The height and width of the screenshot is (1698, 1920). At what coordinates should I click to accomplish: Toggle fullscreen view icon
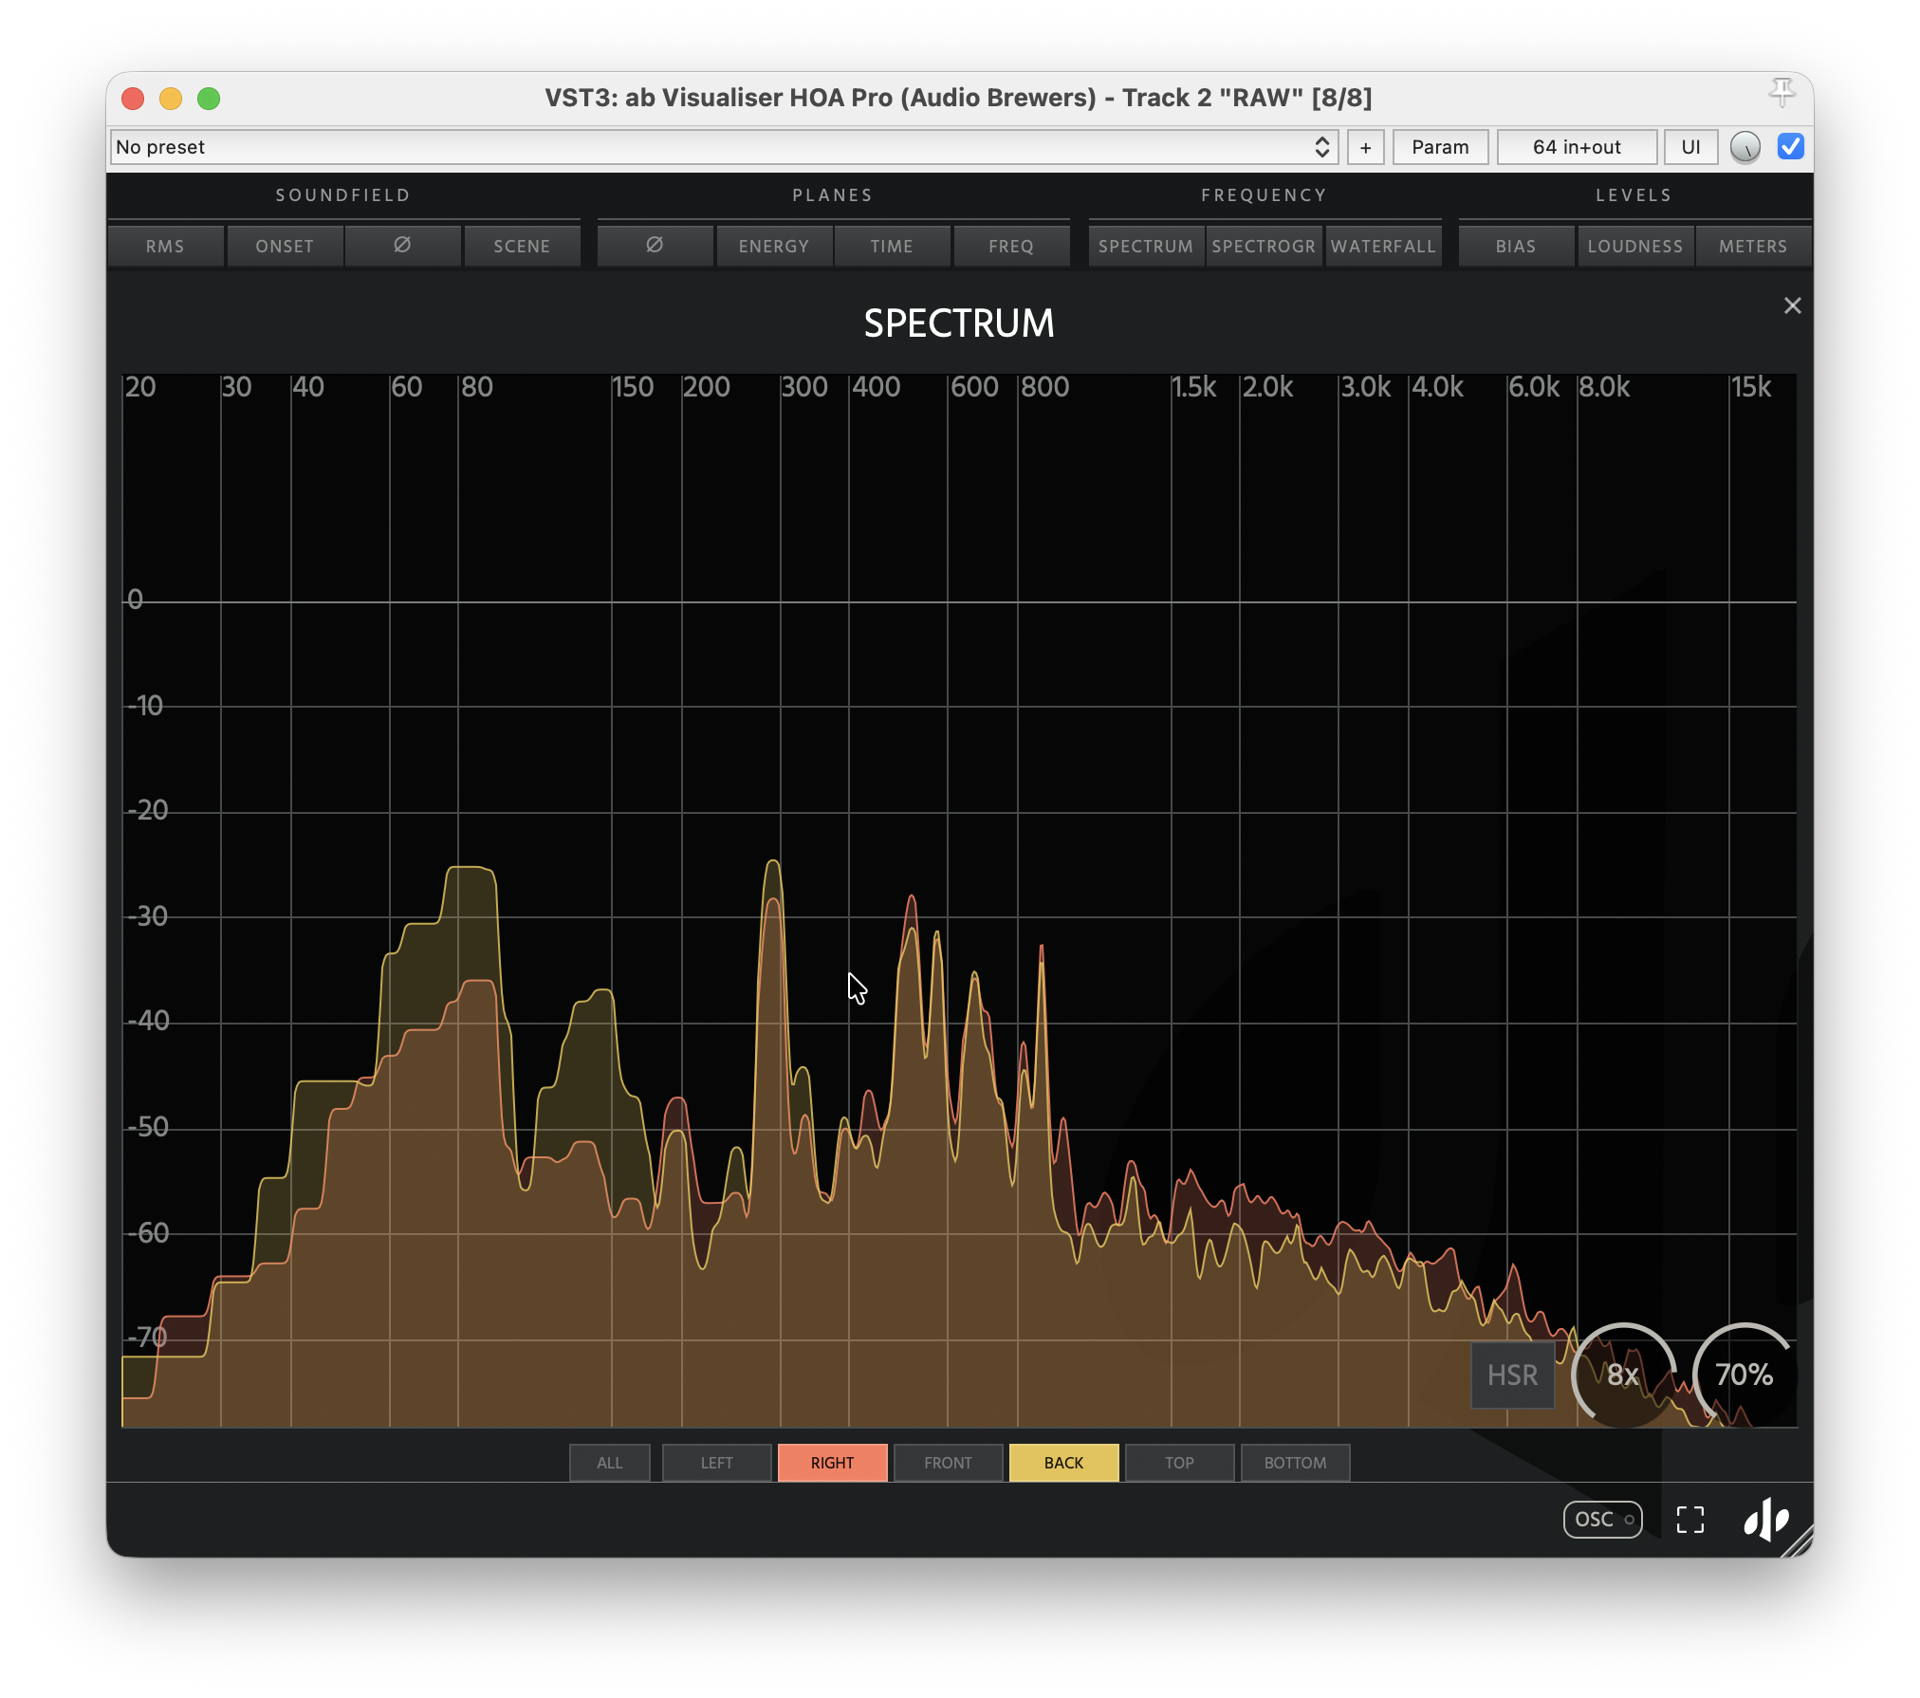[1690, 1520]
